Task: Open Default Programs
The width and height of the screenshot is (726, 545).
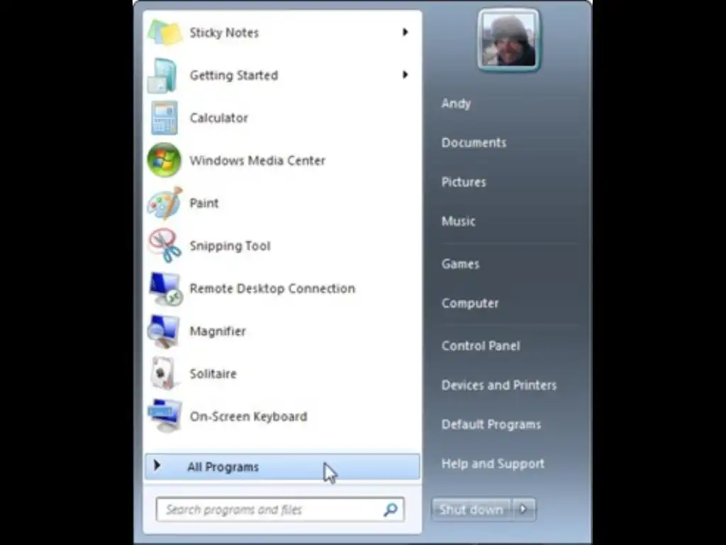Action: pos(491,424)
